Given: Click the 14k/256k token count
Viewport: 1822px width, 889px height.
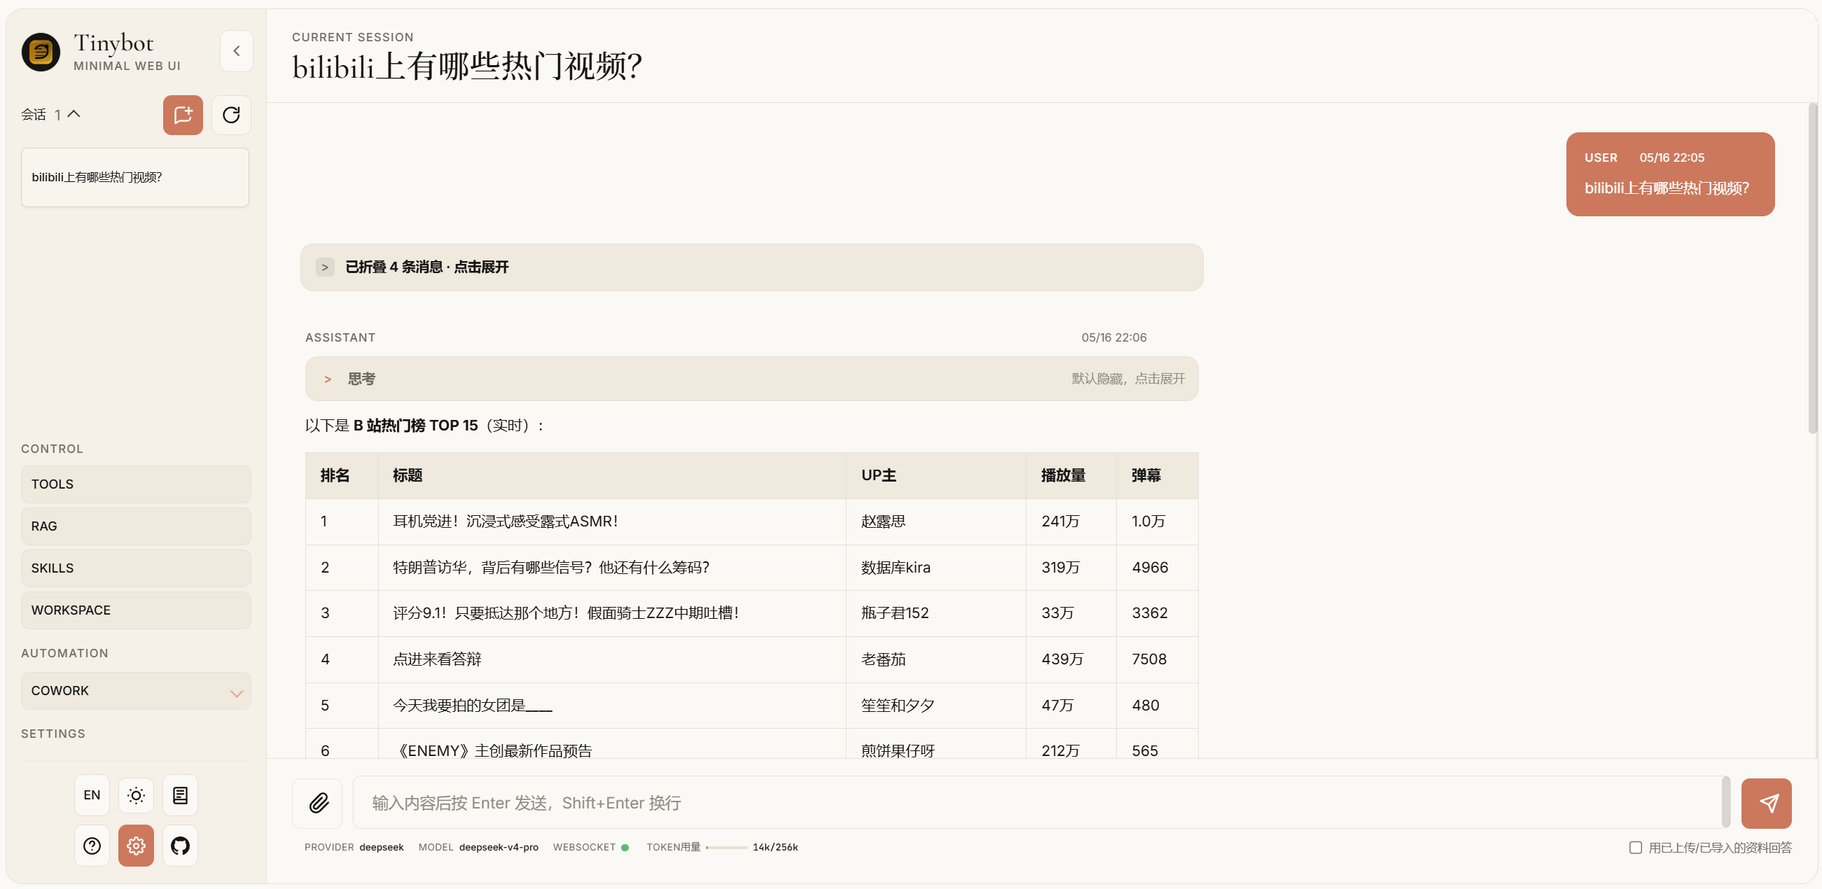Looking at the screenshot, I should pos(775,847).
